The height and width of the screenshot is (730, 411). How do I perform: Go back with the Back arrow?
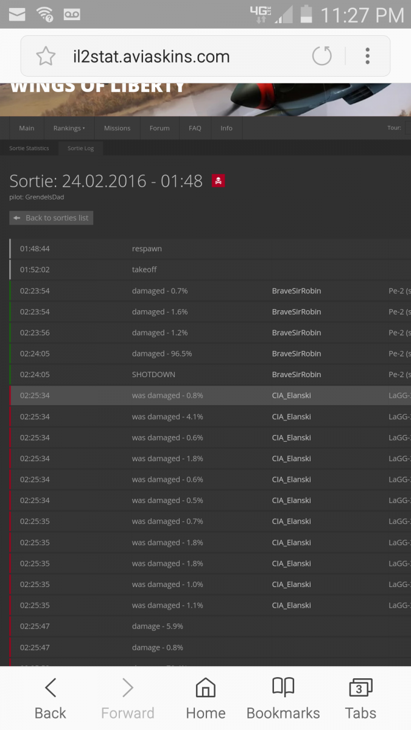(x=50, y=700)
